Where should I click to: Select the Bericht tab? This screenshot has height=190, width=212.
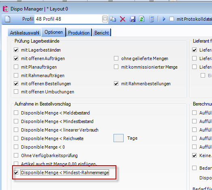[101, 32]
